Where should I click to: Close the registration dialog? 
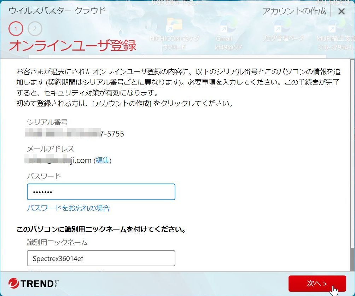(x=341, y=11)
